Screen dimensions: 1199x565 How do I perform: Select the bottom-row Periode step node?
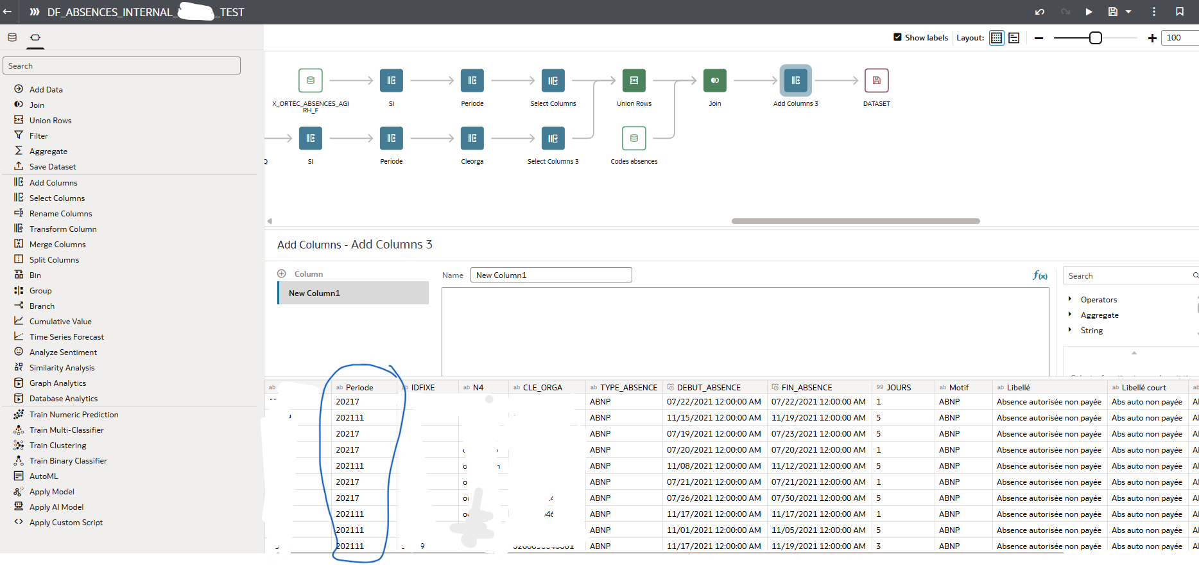pos(392,138)
